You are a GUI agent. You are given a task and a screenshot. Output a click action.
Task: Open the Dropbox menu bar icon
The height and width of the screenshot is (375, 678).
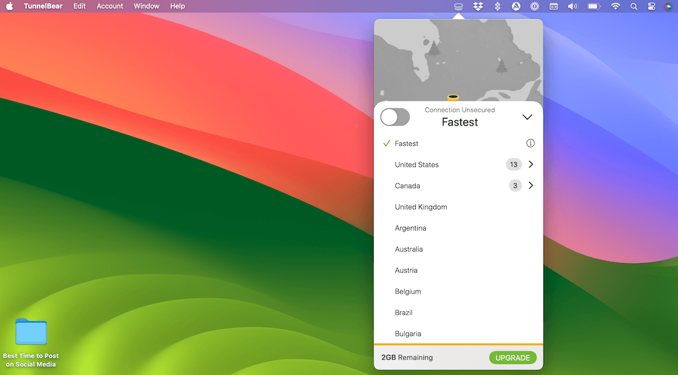click(478, 6)
